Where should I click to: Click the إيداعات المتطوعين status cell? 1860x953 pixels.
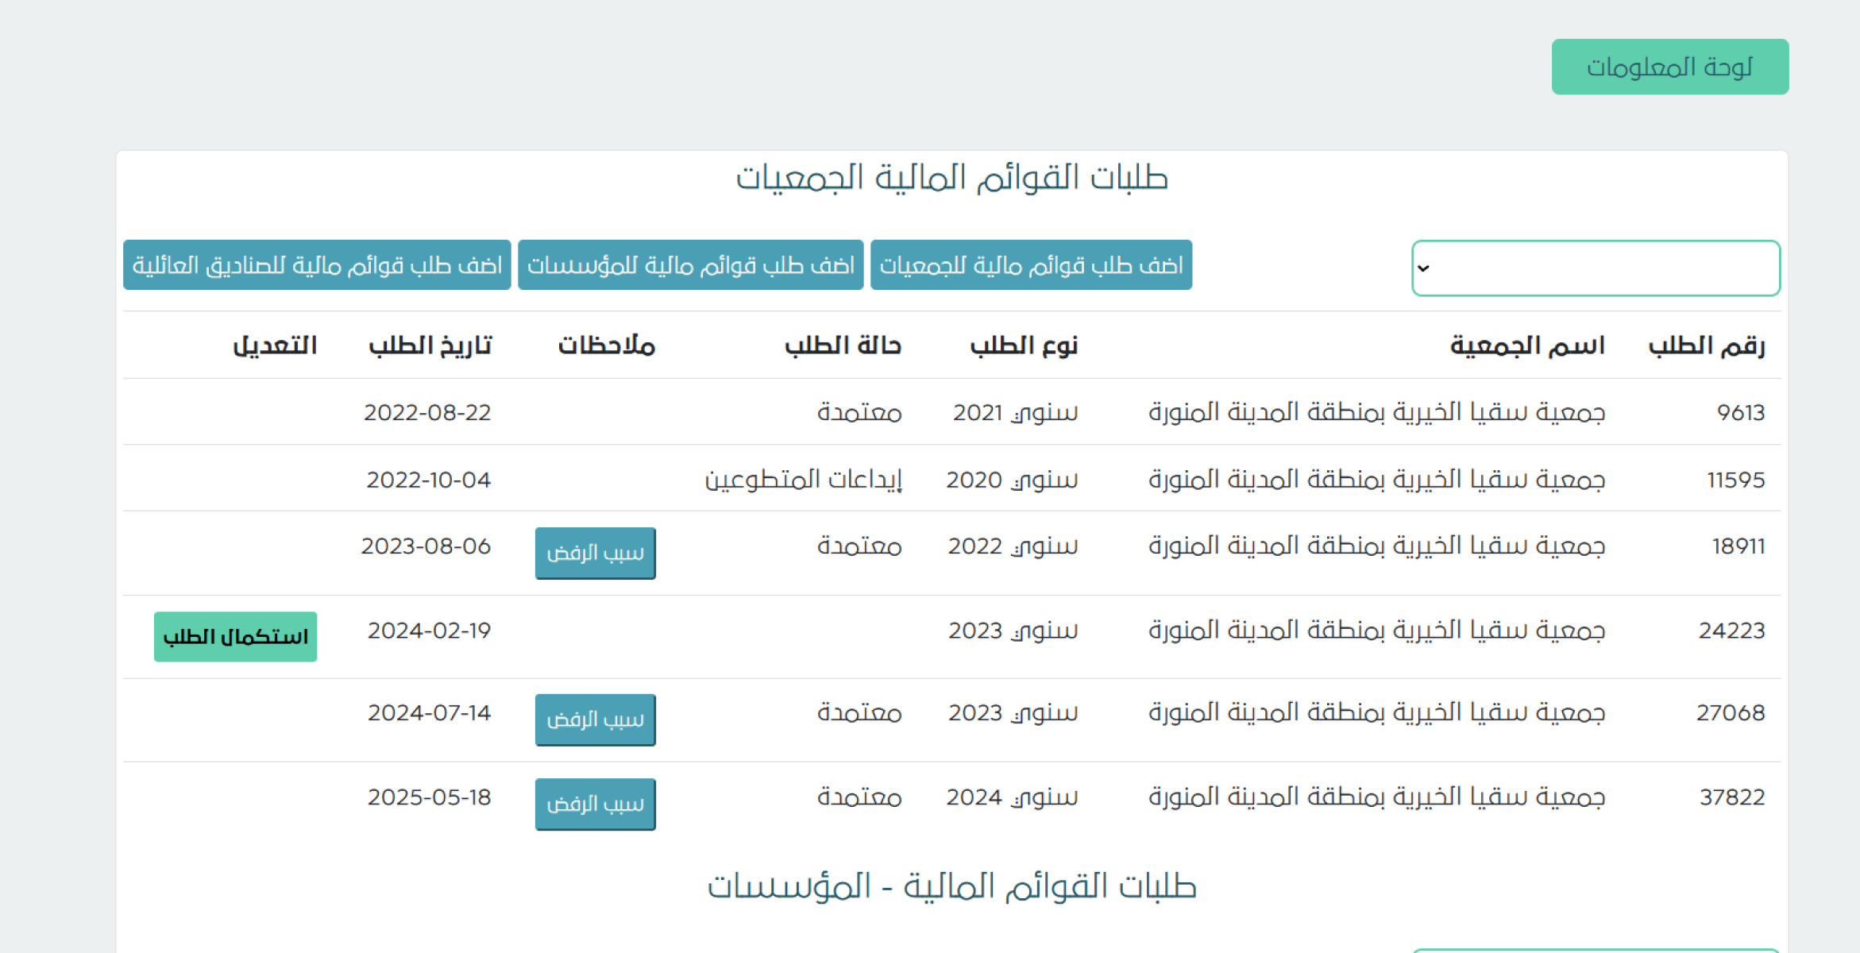tap(803, 480)
